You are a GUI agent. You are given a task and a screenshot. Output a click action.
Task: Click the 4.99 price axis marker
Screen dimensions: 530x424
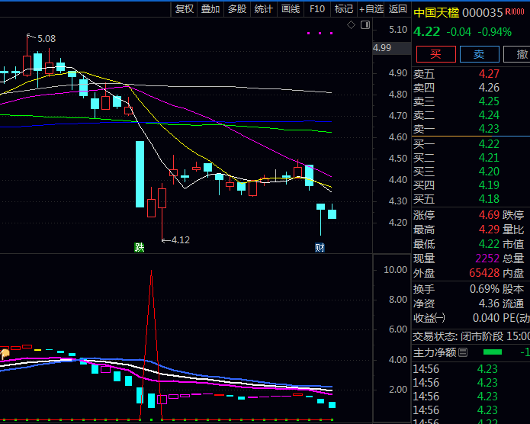pyautogui.click(x=382, y=48)
